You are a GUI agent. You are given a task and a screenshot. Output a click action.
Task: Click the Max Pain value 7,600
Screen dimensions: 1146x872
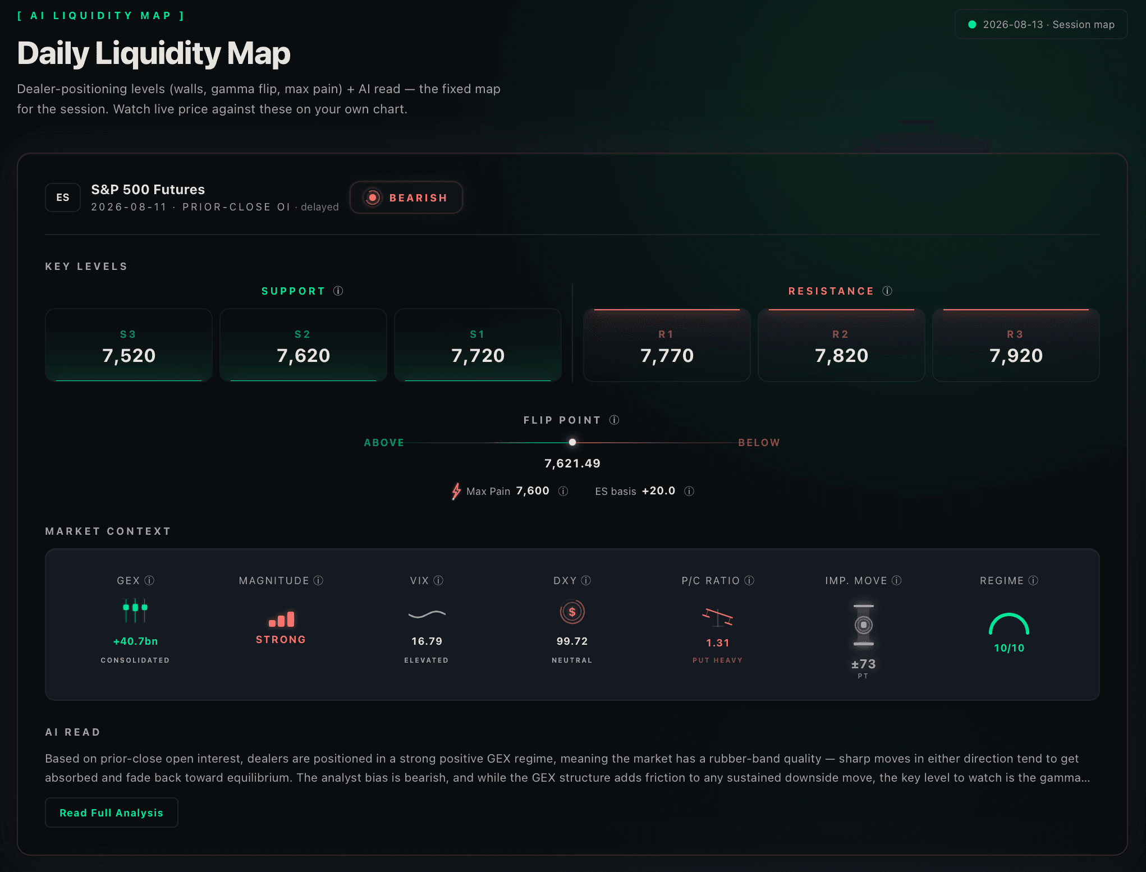pyautogui.click(x=533, y=491)
